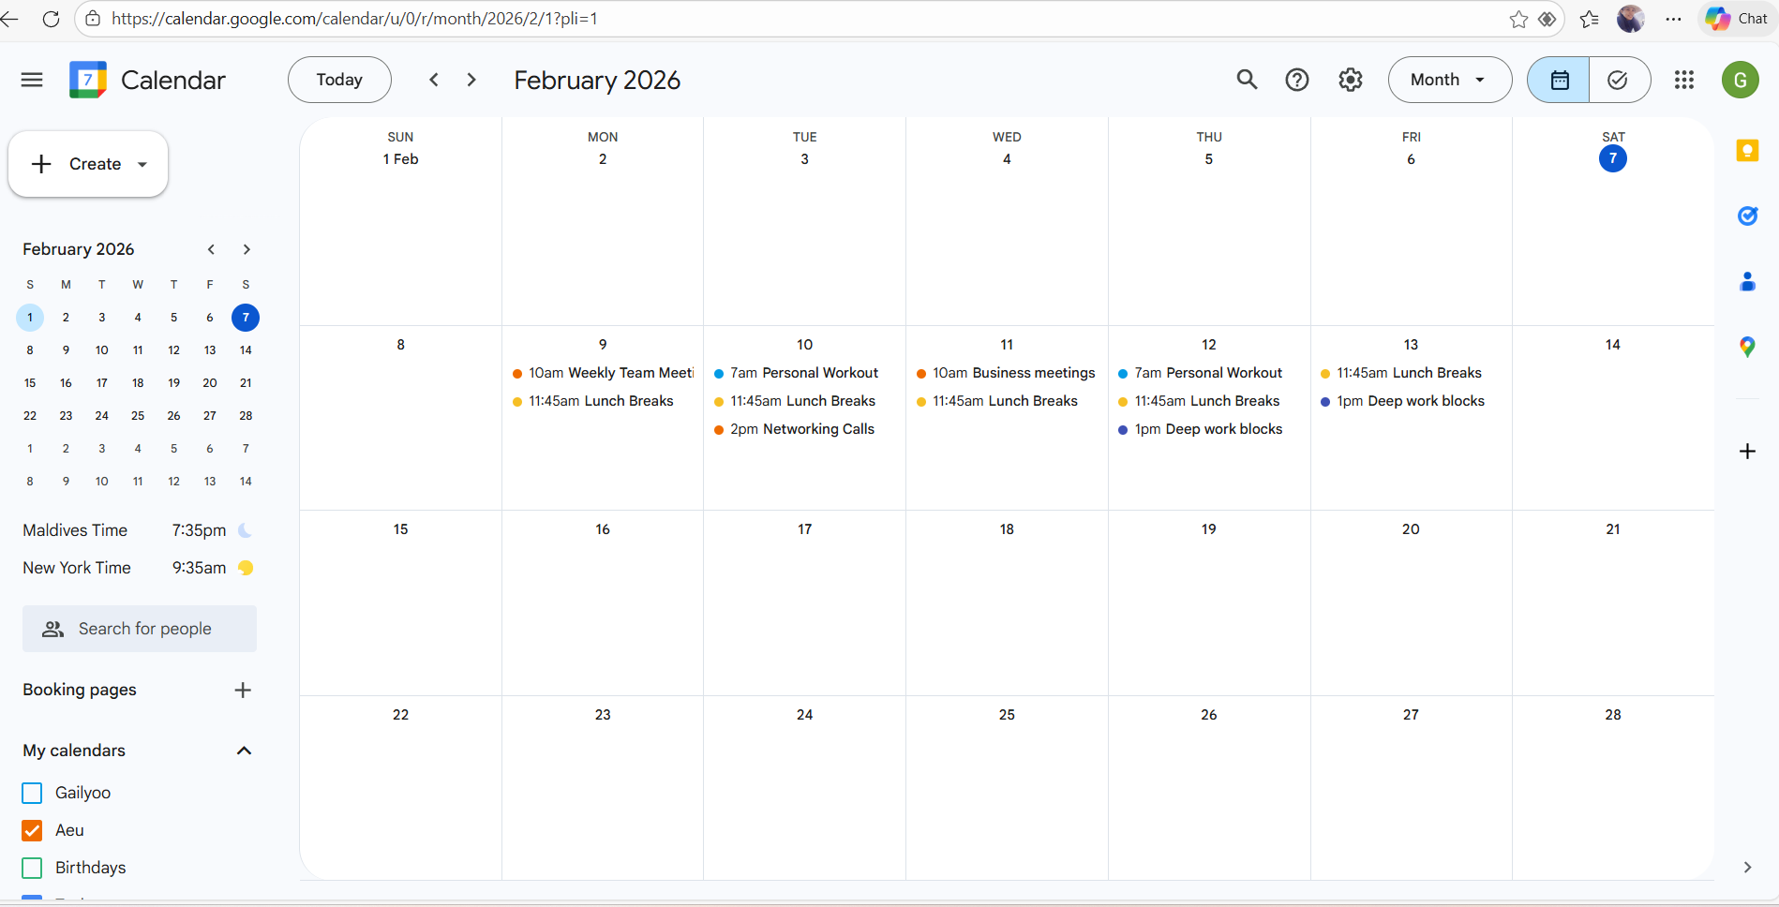The height and width of the screenshot is (907, 1779).
Task: Go to next month arrow in header
Action: (x=471, y=80)
